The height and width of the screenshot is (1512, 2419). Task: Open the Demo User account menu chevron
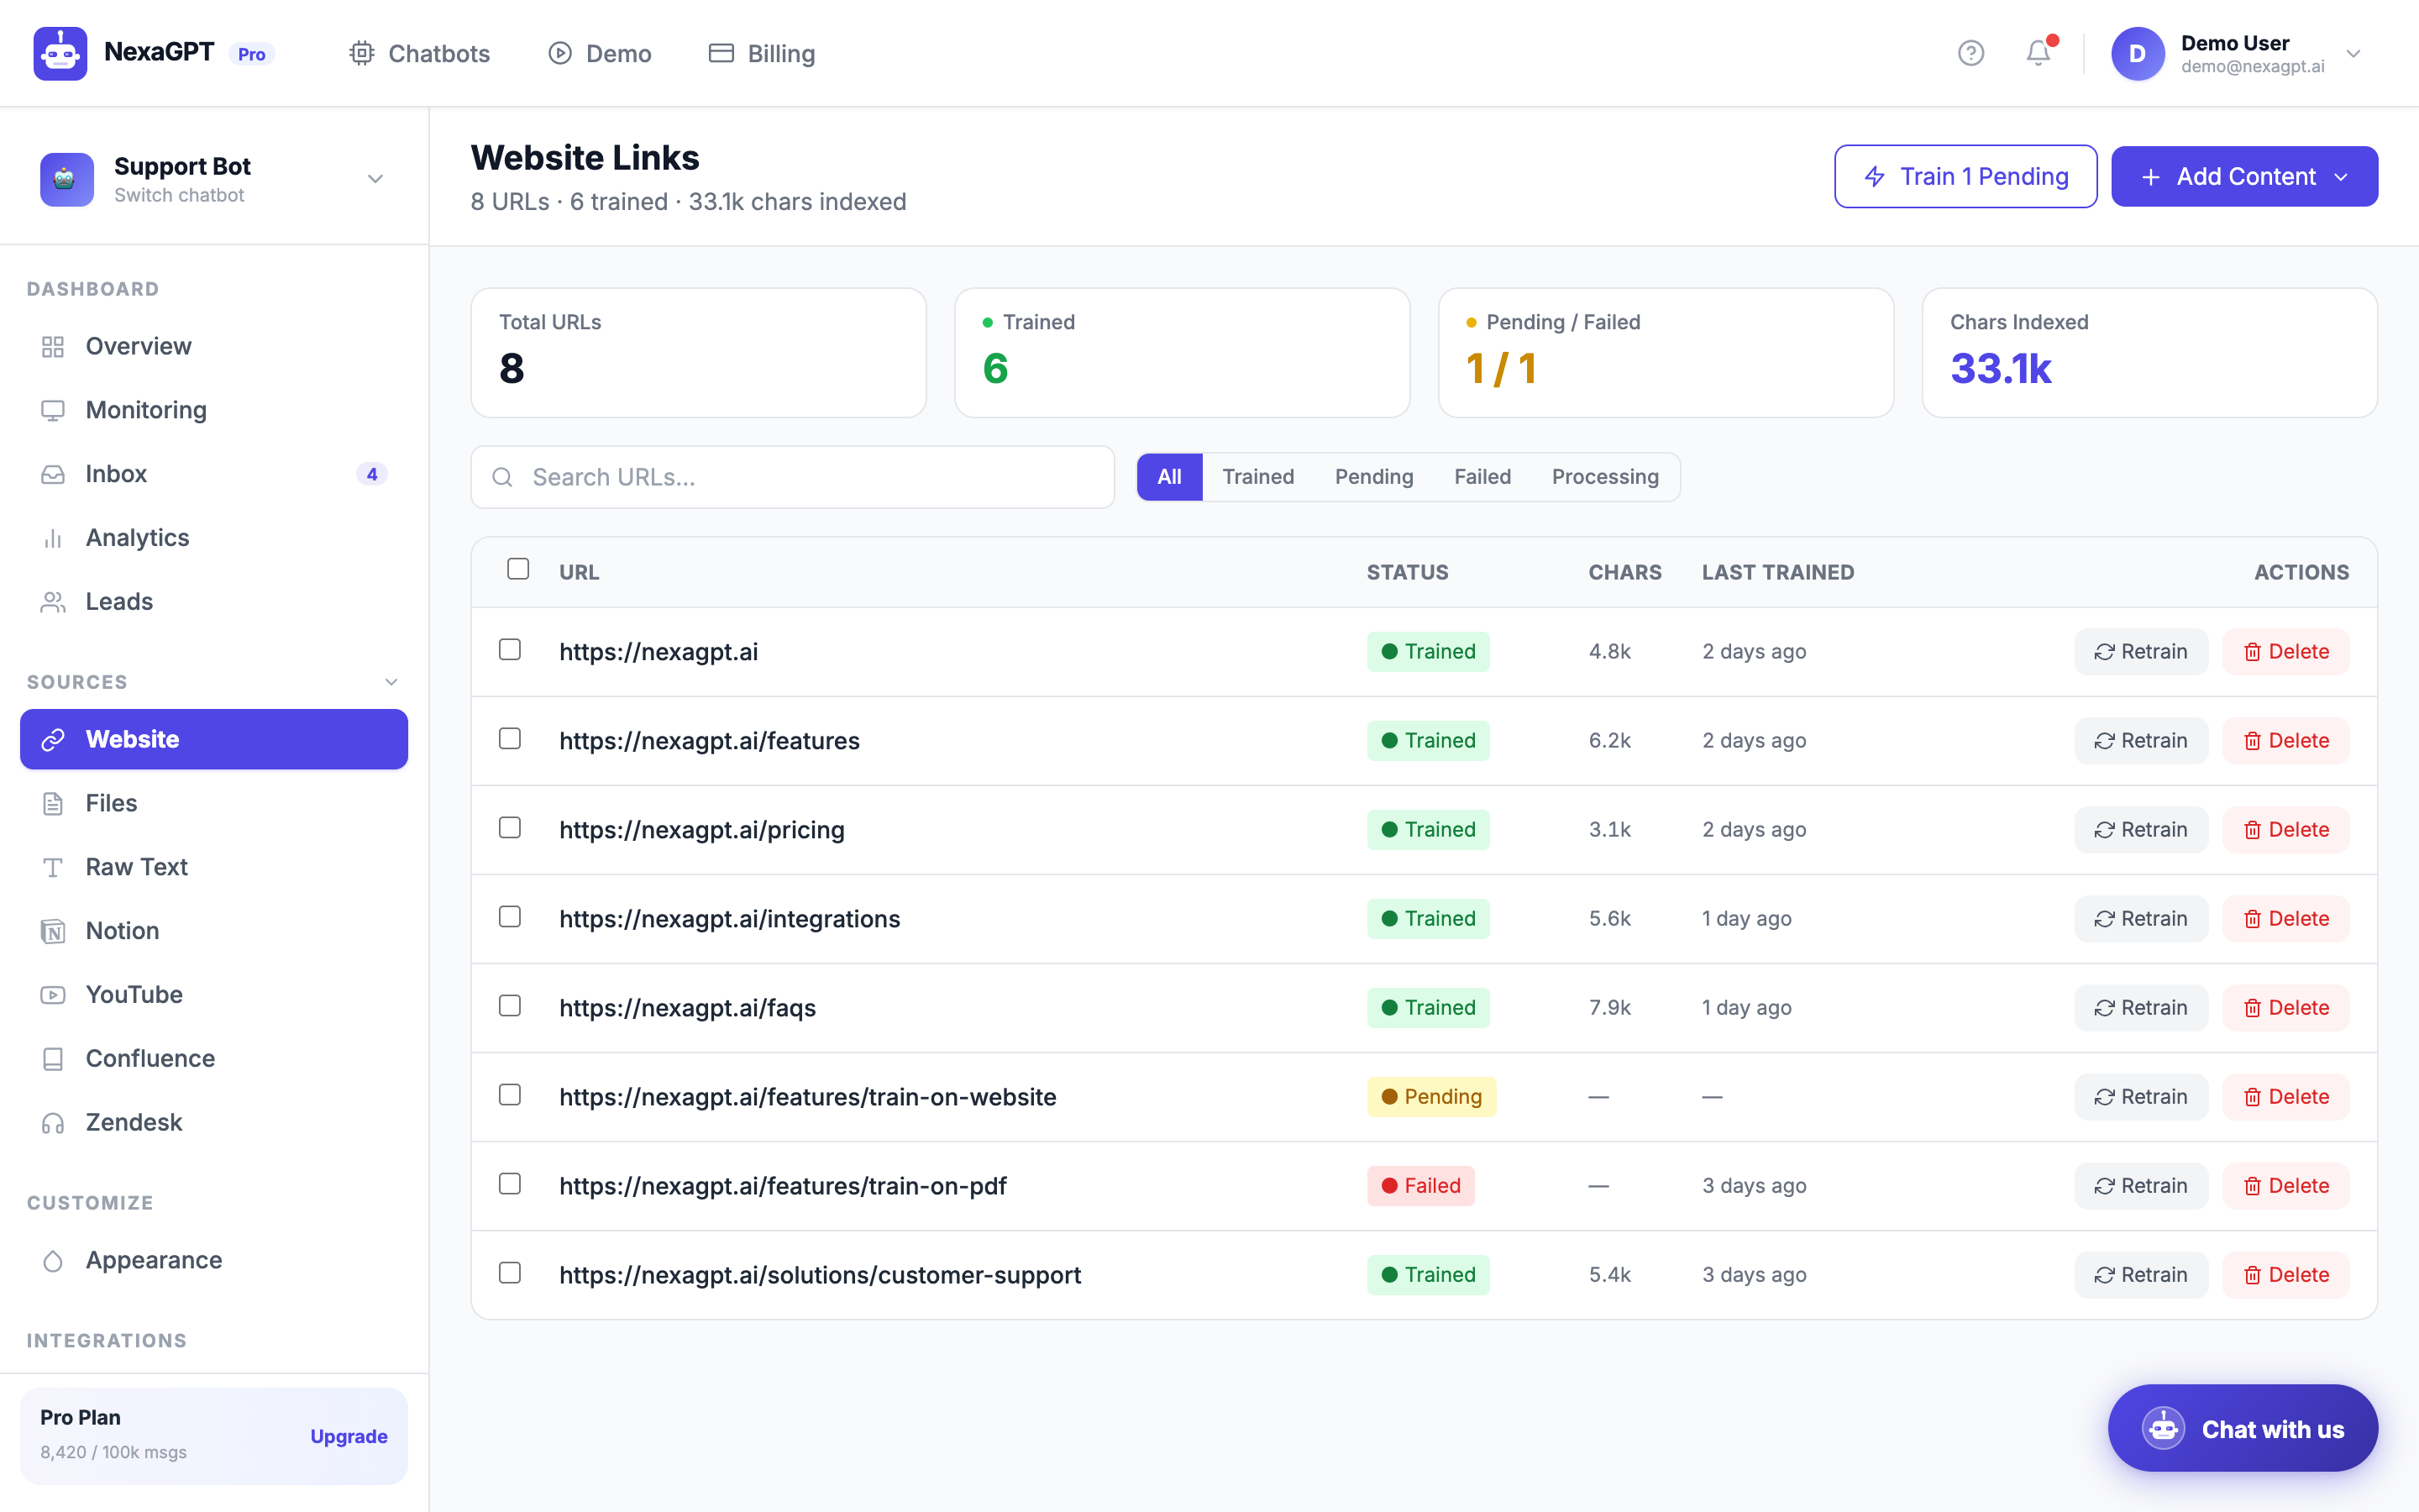[2353, 54]
